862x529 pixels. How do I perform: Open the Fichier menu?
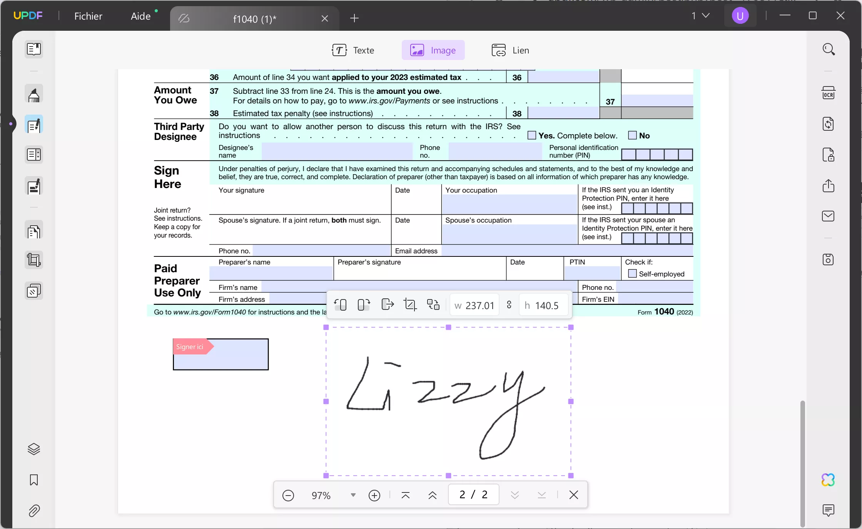89,16
